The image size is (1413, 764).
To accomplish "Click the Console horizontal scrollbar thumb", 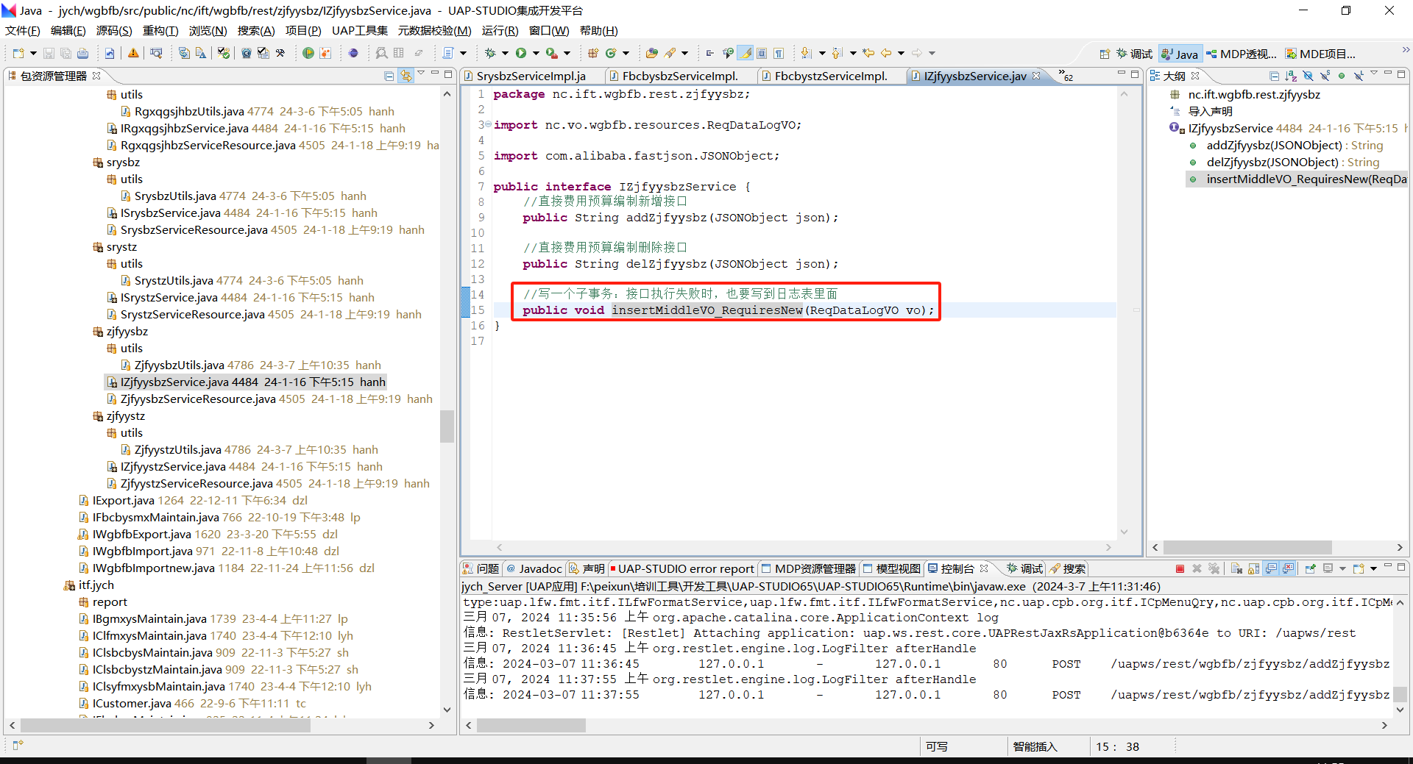I will point(531,725).
